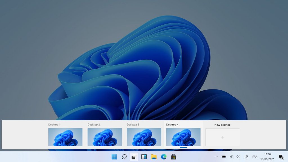Select the Desktop 4 thumbnail

[x=183, y=137]
